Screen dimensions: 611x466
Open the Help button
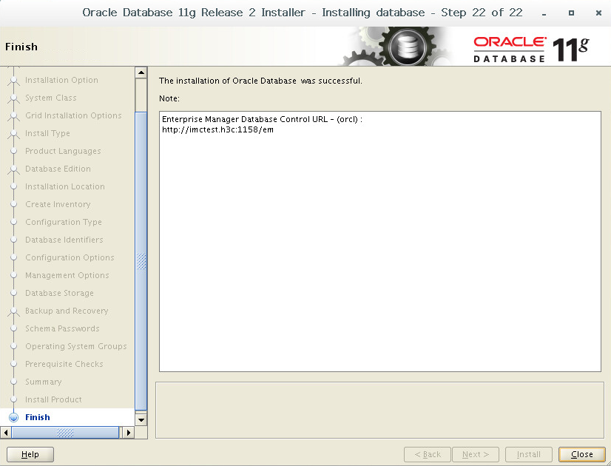tap(30, 454)
